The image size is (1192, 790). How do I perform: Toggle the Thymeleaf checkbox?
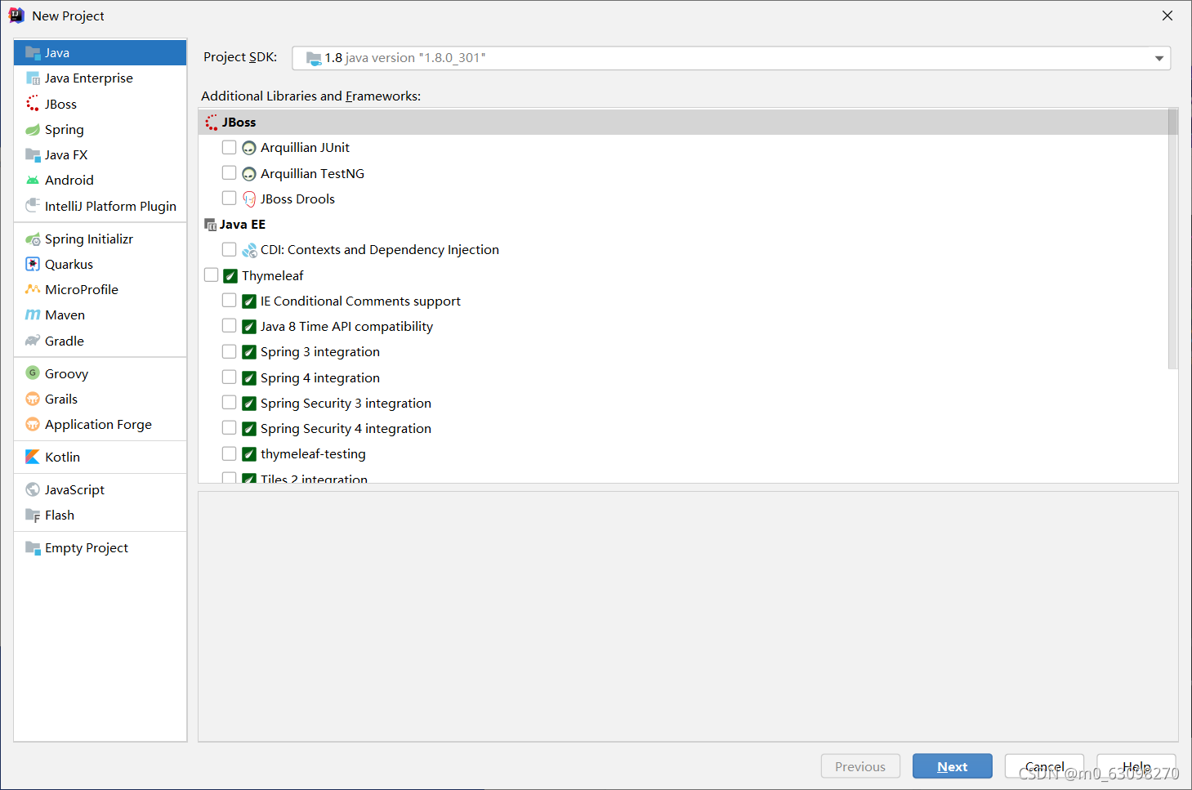[x=211, y=275]
